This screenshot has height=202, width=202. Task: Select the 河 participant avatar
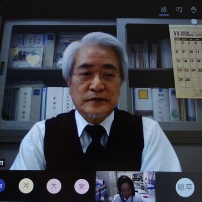coord(26,186)
